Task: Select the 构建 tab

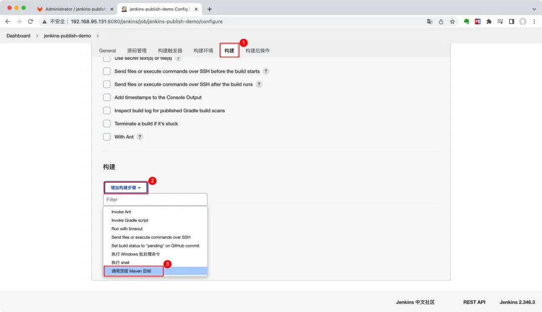Action: coord(229,51)
